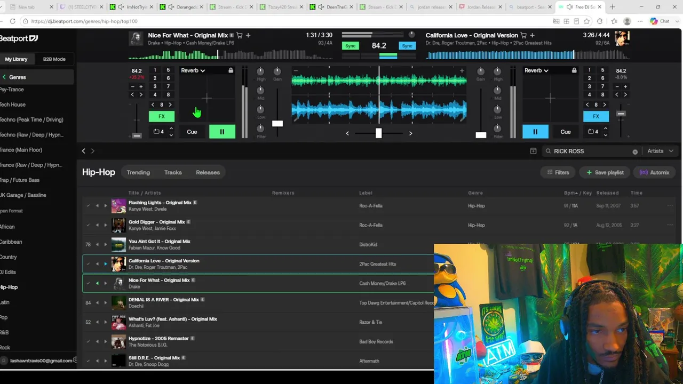Go forward with library forward arrow
683x384 pixels.
(x=92, y=151)
